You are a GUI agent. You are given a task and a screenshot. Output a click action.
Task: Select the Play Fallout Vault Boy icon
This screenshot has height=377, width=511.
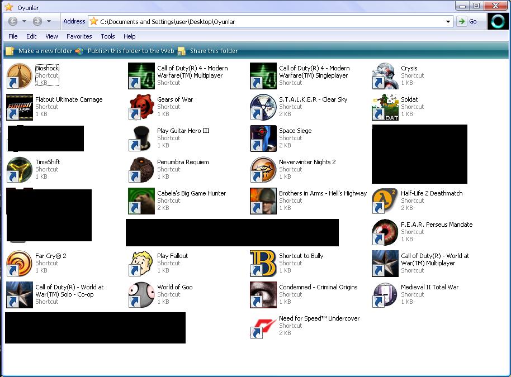[x=141, y=264]
